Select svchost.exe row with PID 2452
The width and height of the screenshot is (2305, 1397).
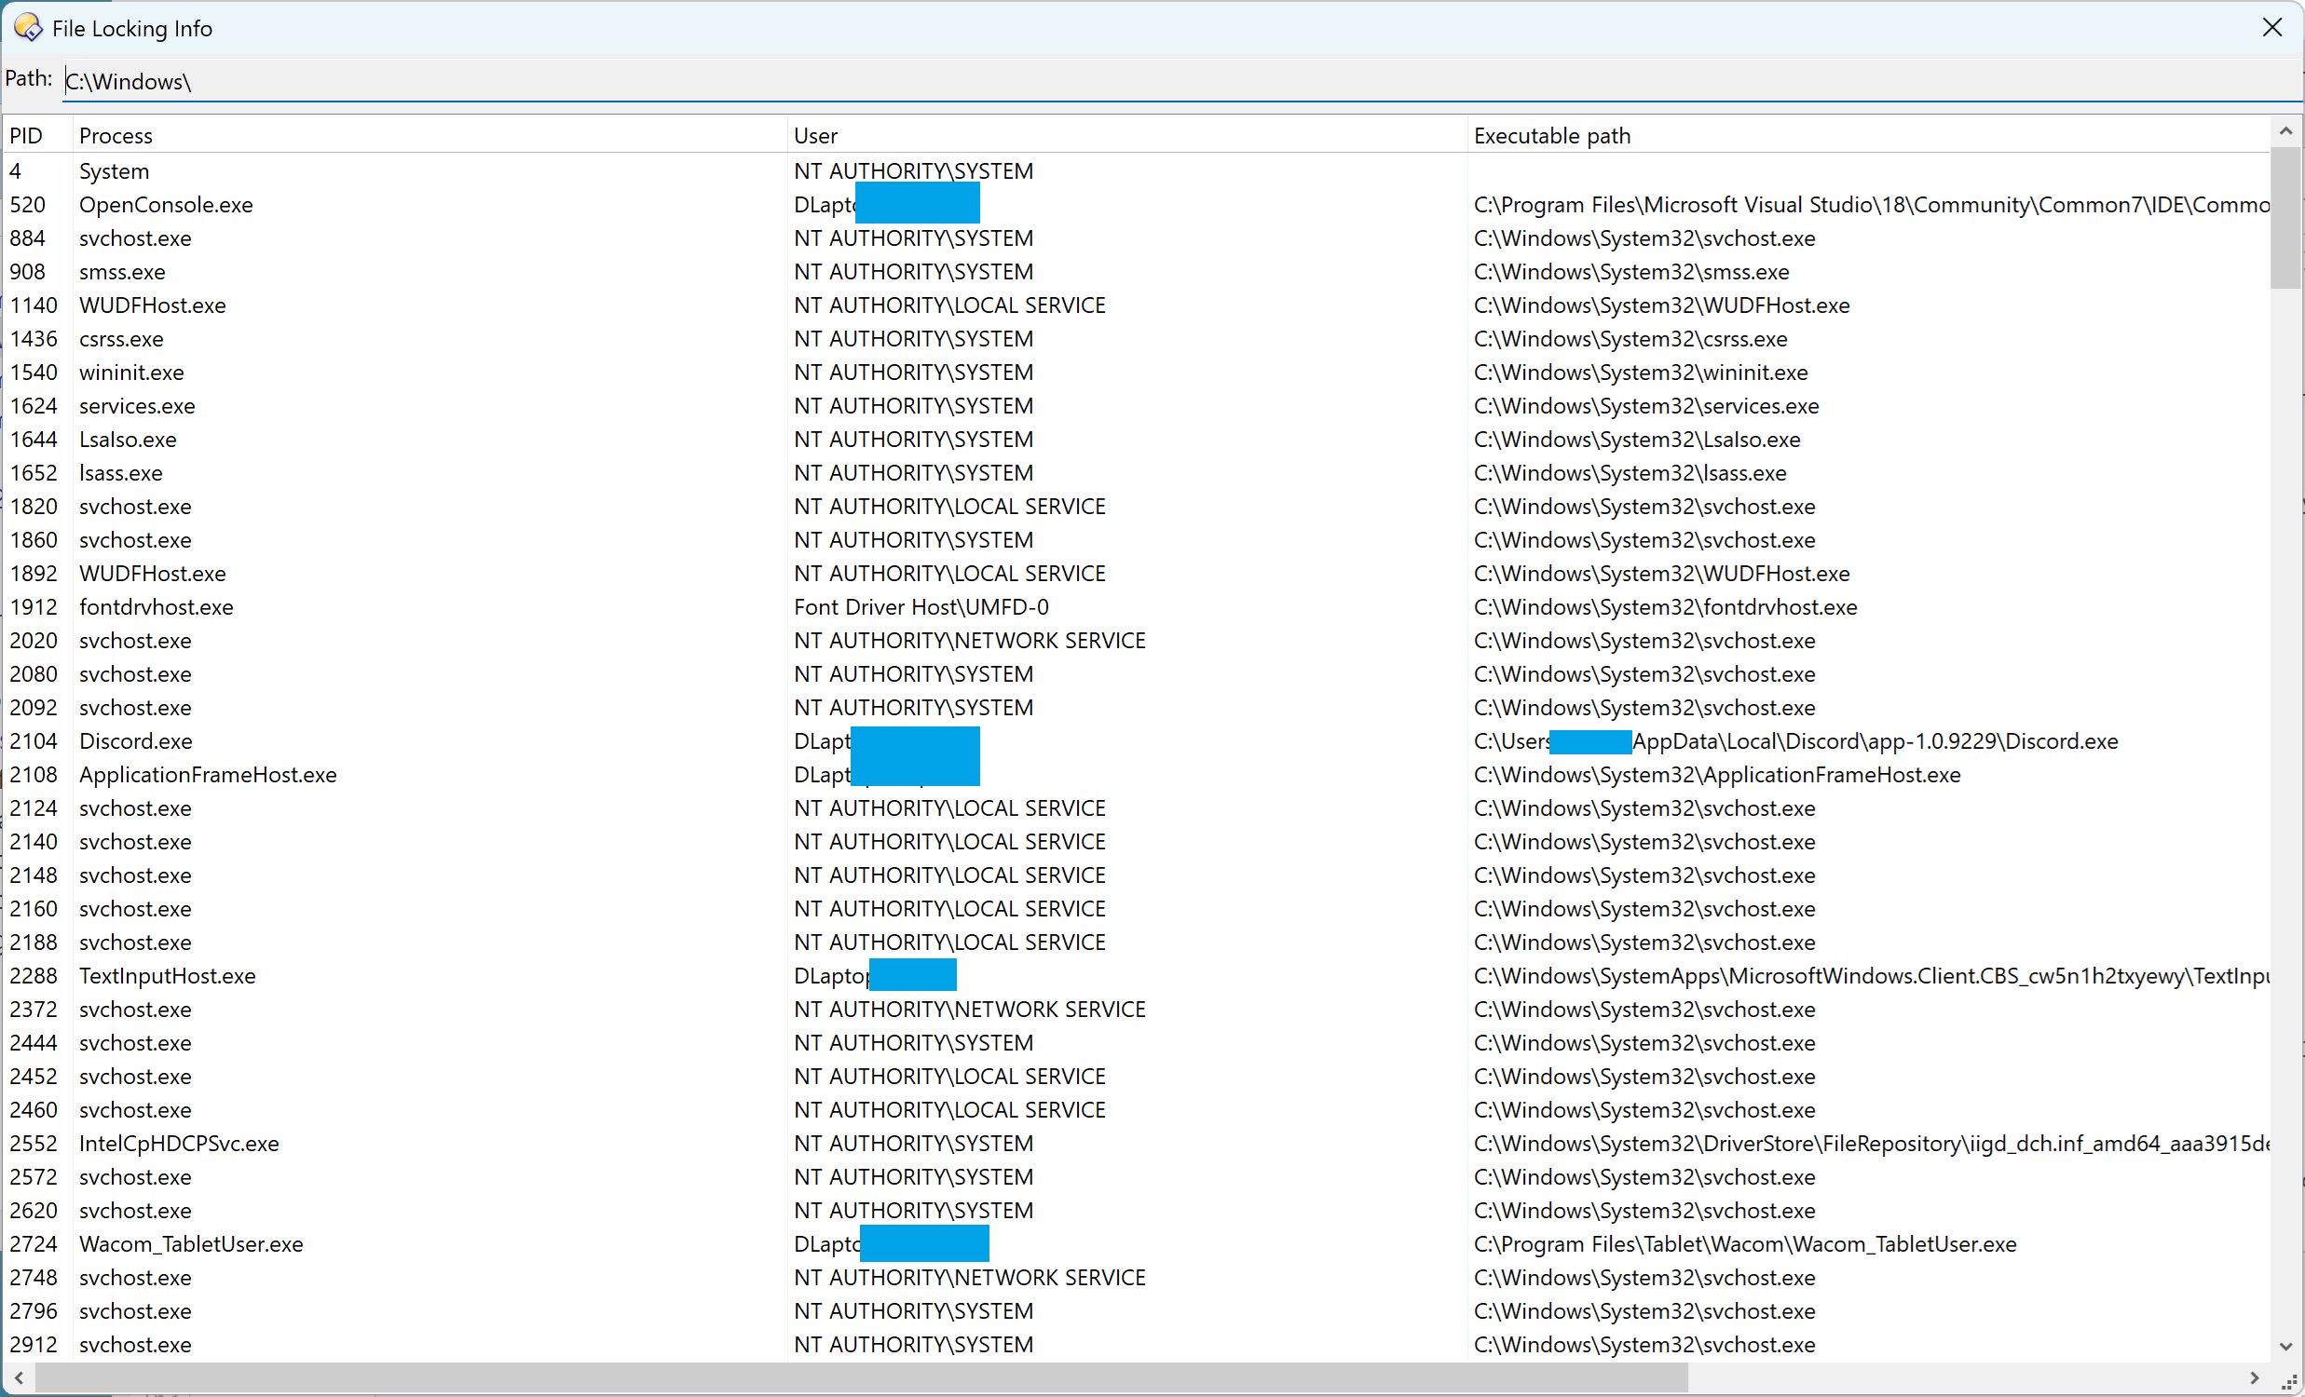(x=1137, y=1078)
